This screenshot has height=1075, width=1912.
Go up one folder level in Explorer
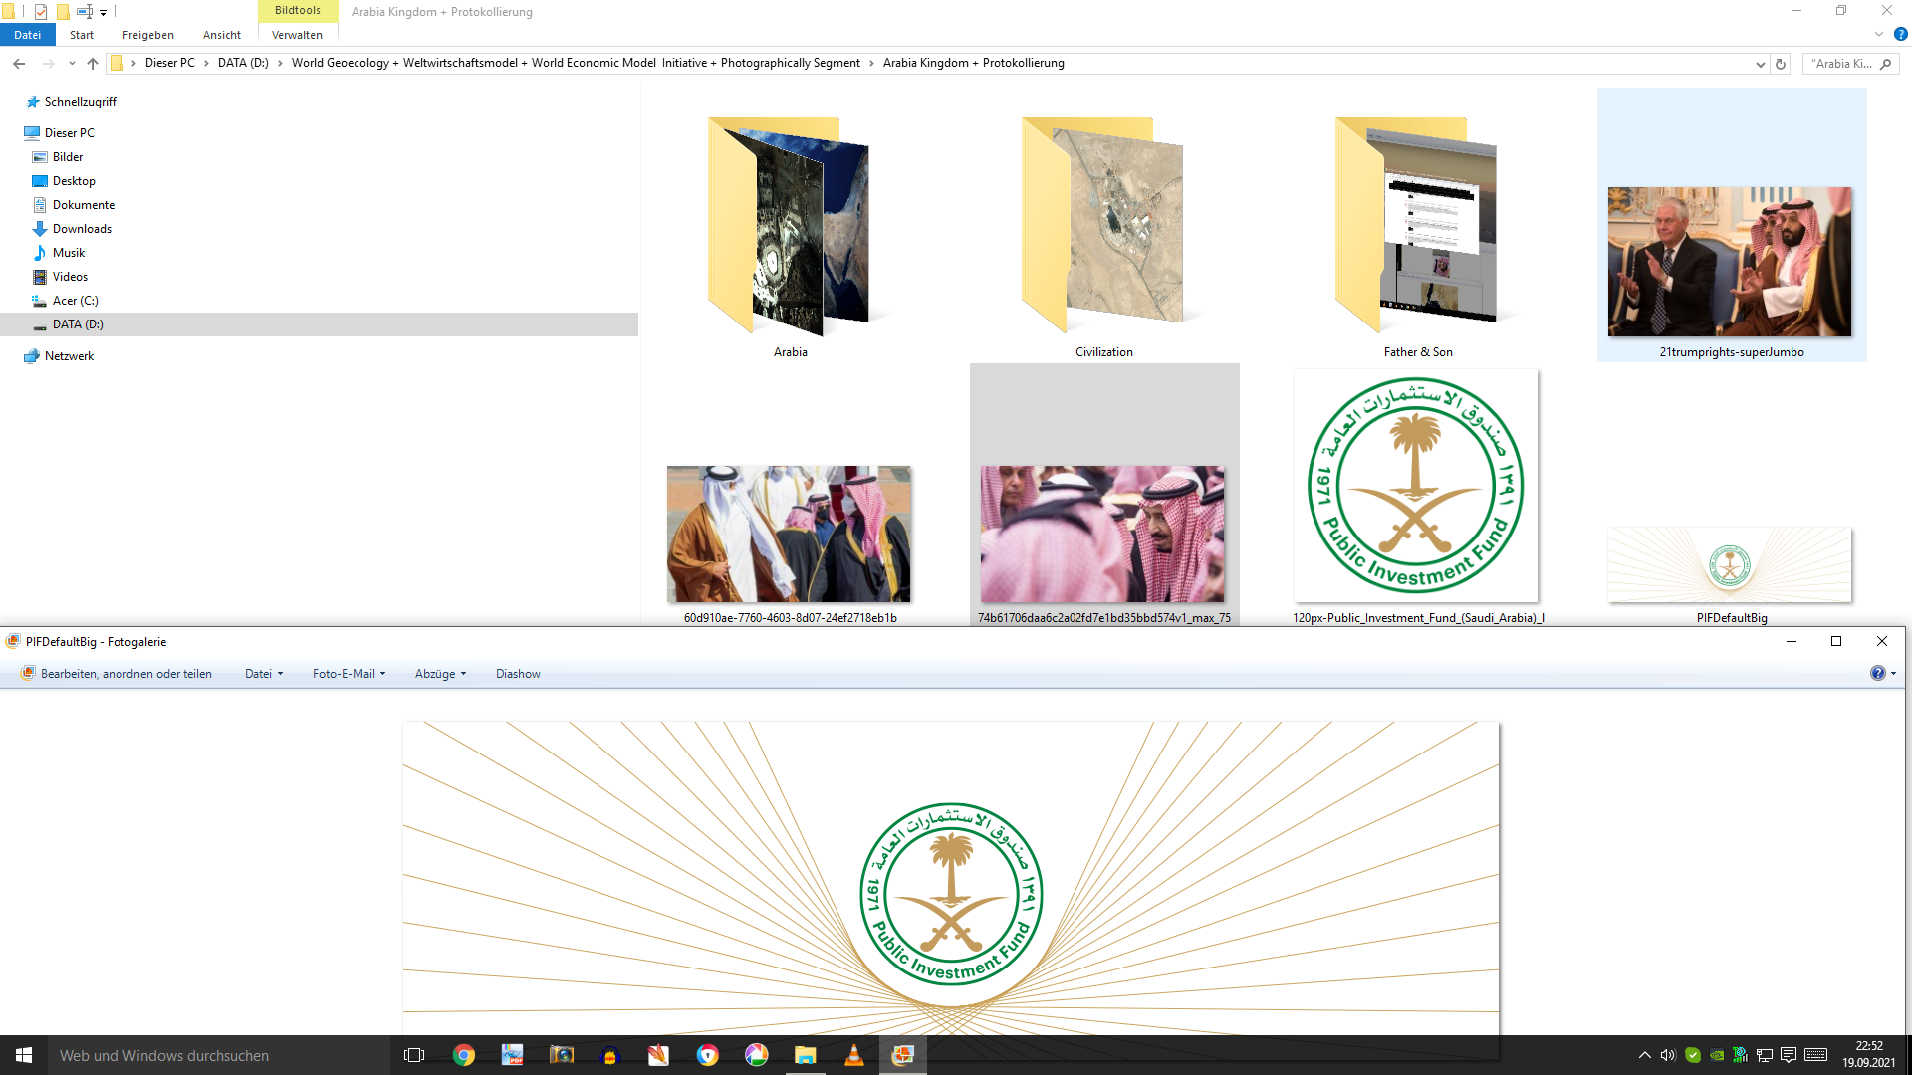93,63
